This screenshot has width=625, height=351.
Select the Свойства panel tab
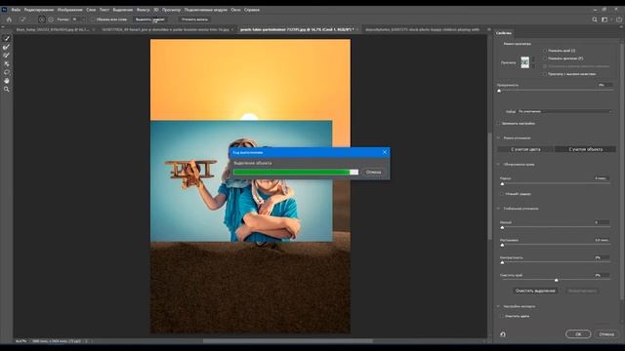coord(504,33)
